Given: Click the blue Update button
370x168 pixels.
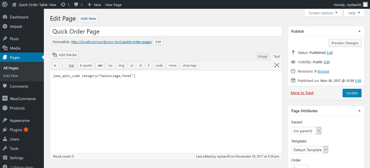Looking at the screenshot, I should point(352,93).
